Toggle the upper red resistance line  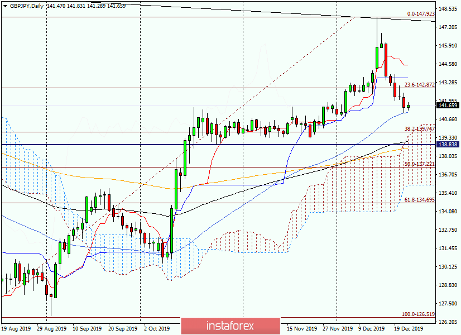coord(167,18)
